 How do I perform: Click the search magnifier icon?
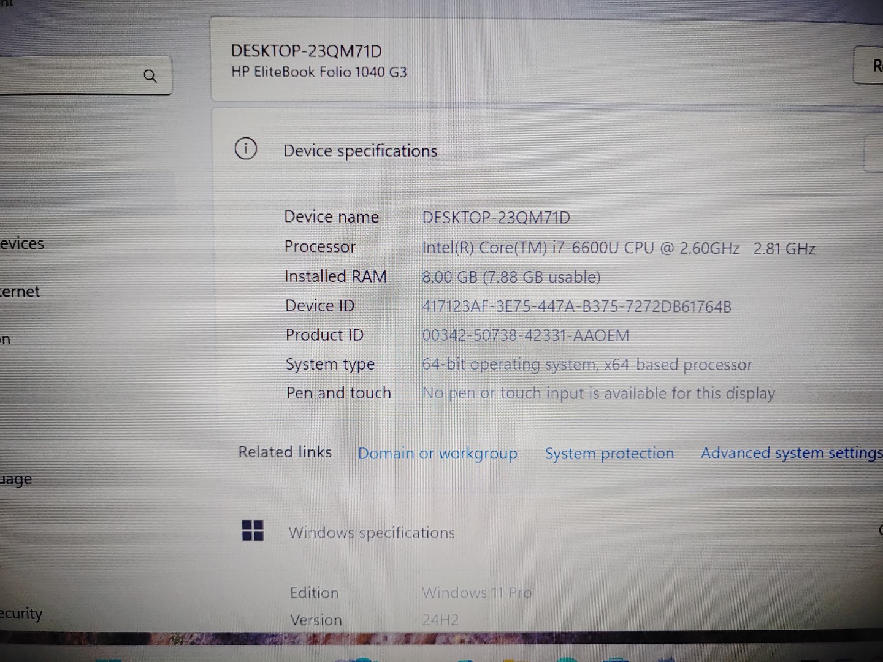tap(150, 76)
